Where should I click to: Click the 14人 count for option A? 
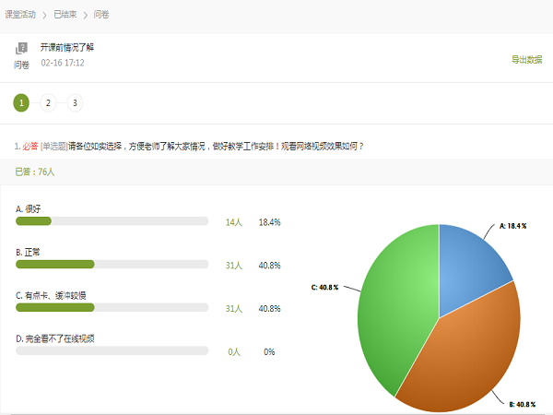[234, 222]
